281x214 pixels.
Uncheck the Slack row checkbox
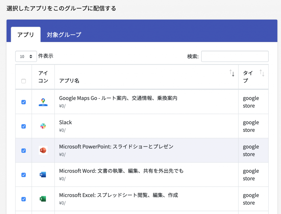(x=24, y=126)
